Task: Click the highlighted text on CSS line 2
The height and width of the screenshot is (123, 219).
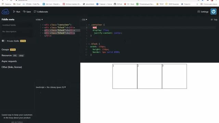Action: tap(94, 27)
